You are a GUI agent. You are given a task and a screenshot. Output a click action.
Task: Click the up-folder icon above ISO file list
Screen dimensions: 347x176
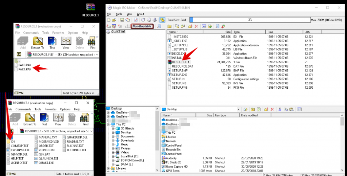pos(169,26)
